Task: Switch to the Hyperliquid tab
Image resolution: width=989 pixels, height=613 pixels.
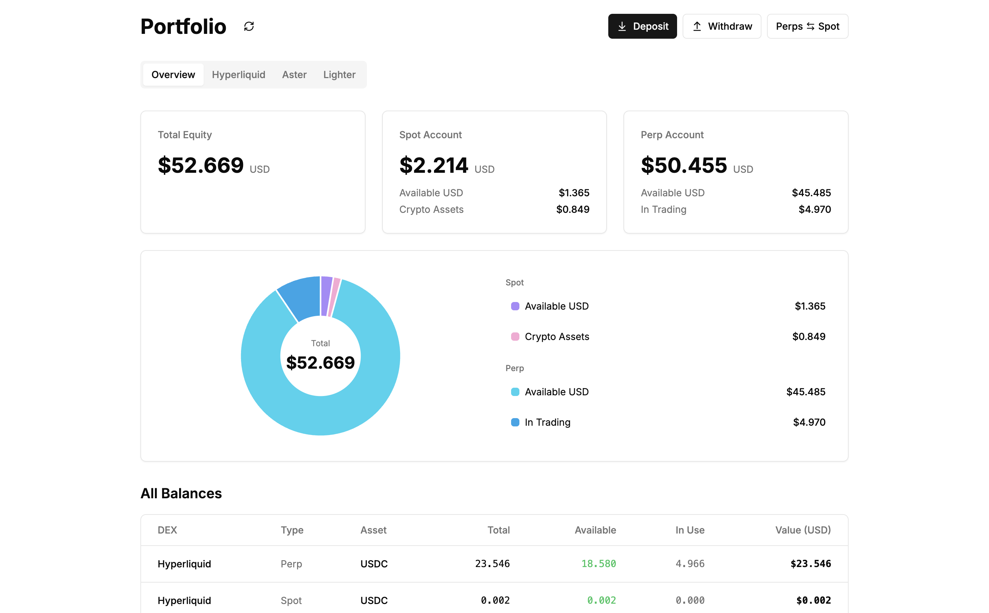Action: [x=239, y=74]
